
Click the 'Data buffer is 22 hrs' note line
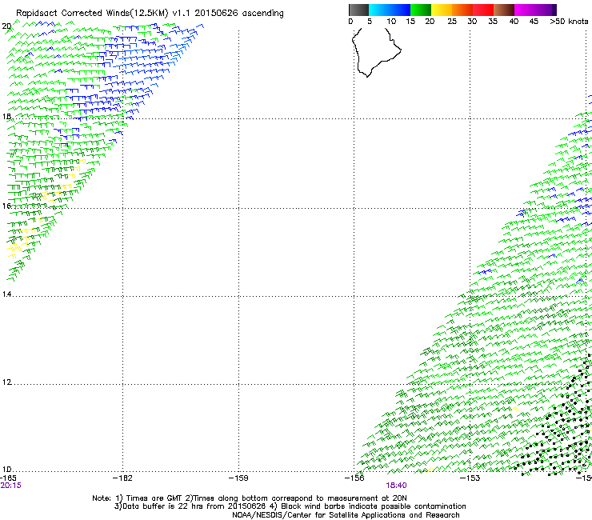290,506
